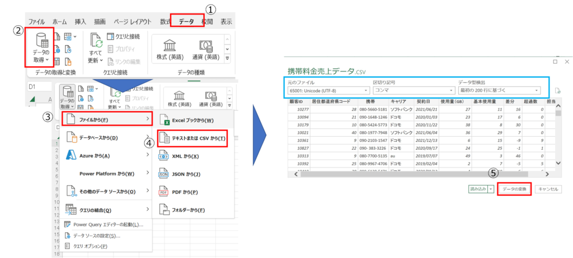Select テキストまたは CSV から menu item
Image resolution: width=573 pixels, height=258 pixels.
click(x=191, y=138)
